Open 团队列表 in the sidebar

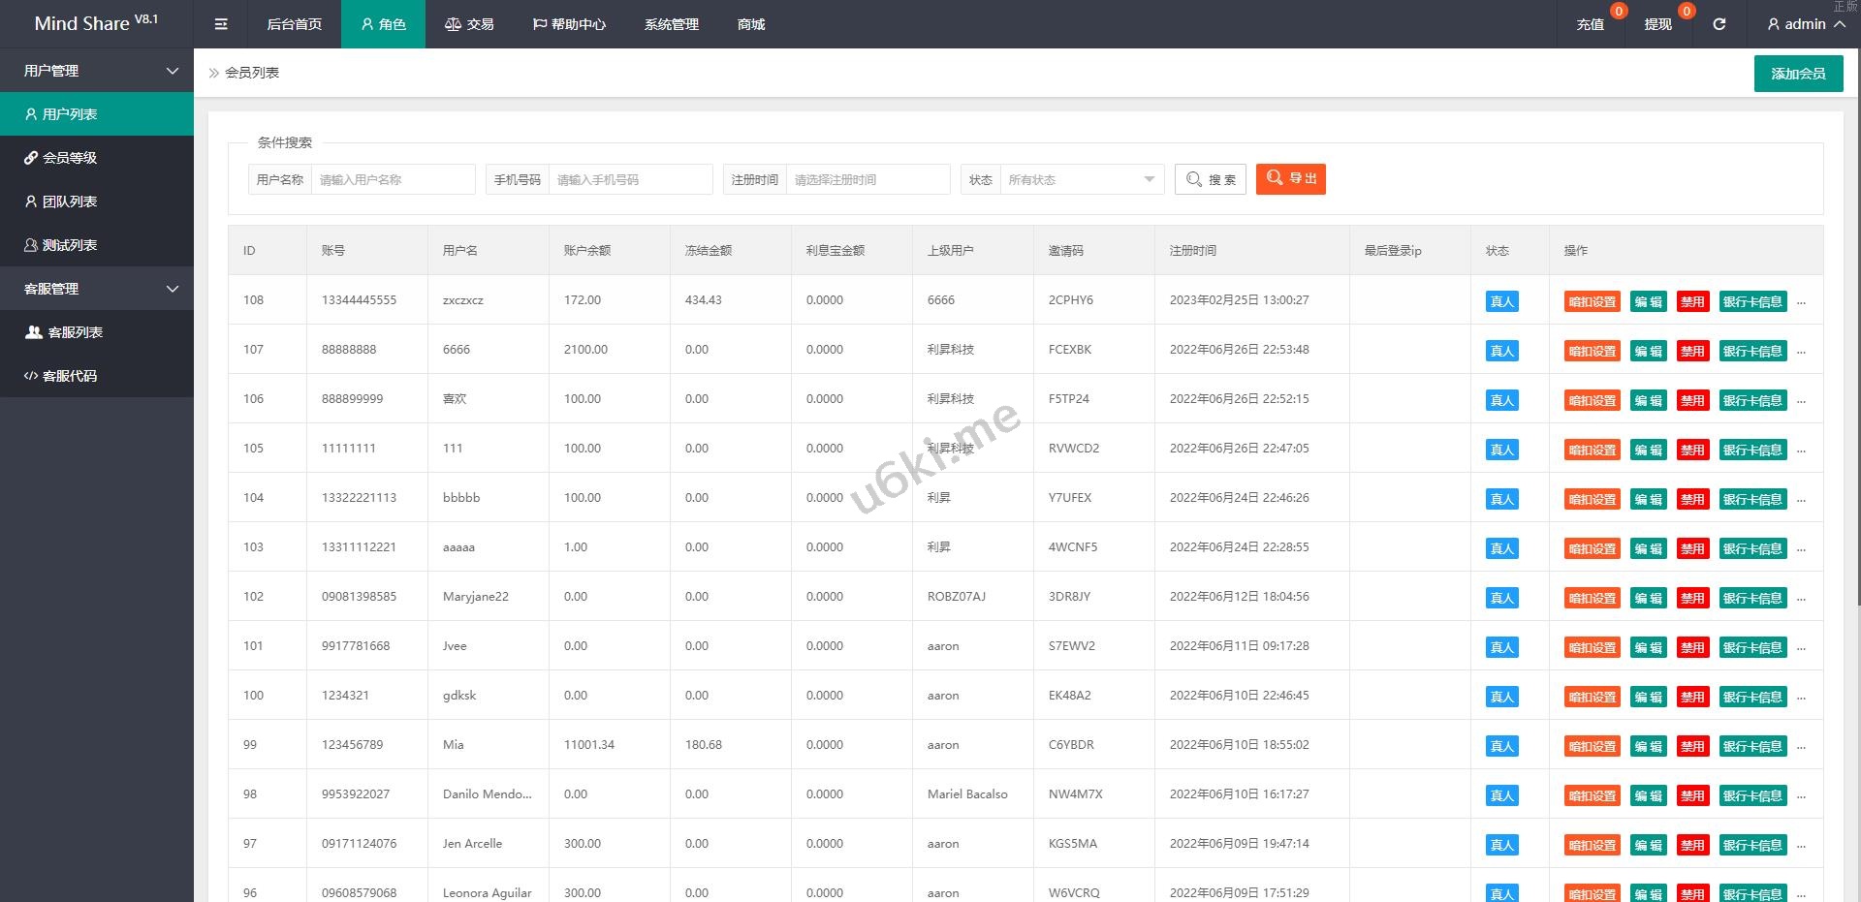[x=69, y=202]
